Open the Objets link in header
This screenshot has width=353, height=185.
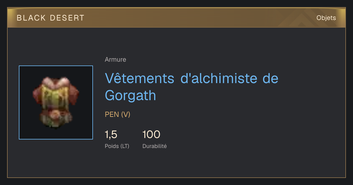click(x=326, y=18)
